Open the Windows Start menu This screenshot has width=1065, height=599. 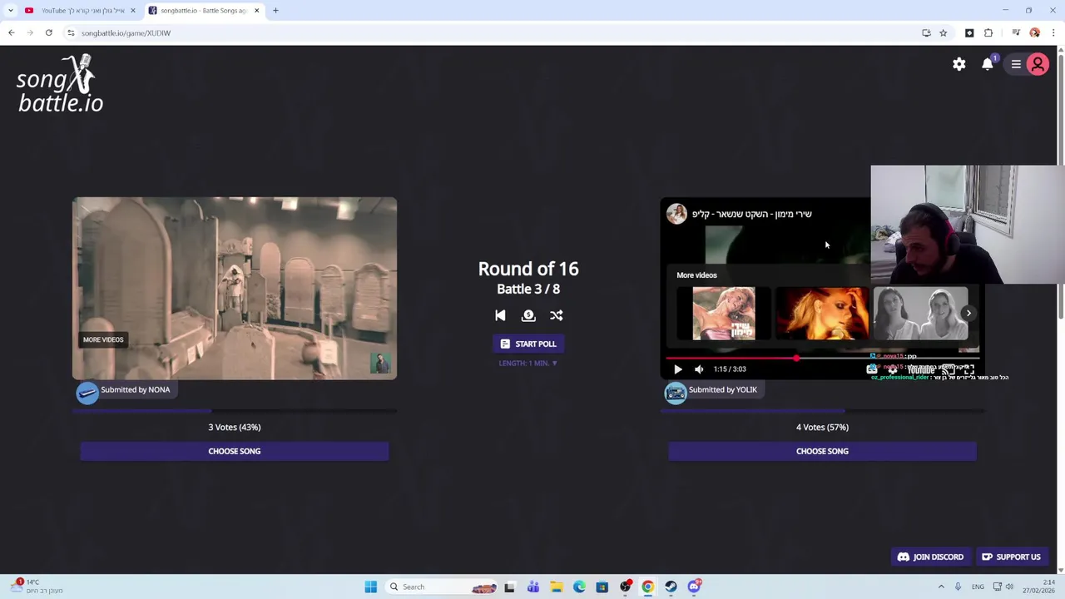coord(371,587)
